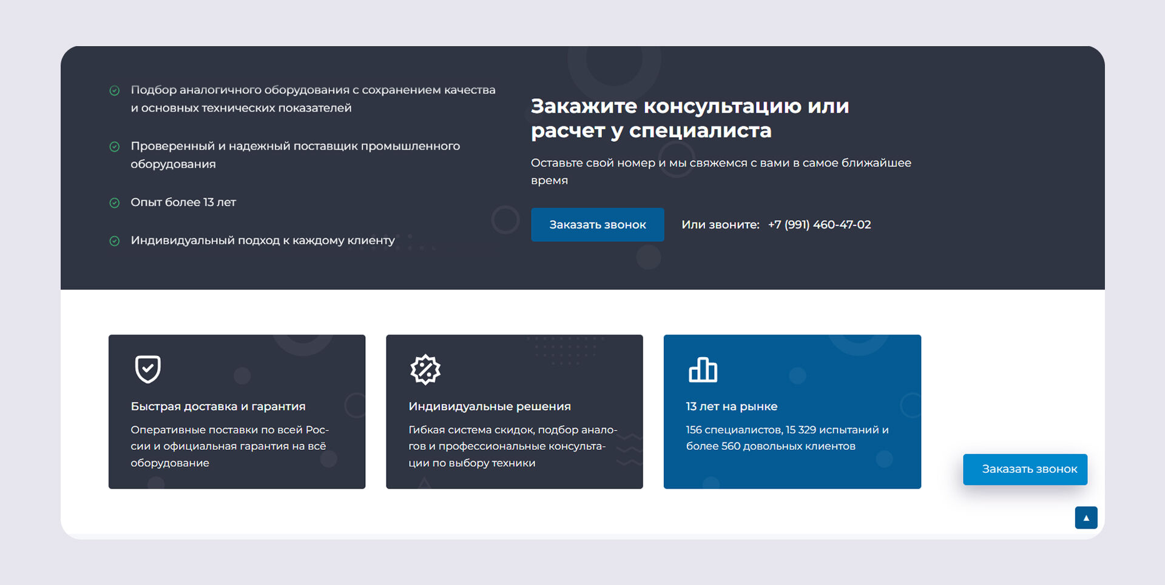Click the check icon next to "Опыт более 13 лет"
This screenshot has width=1165, height=585.
[114, 203]
